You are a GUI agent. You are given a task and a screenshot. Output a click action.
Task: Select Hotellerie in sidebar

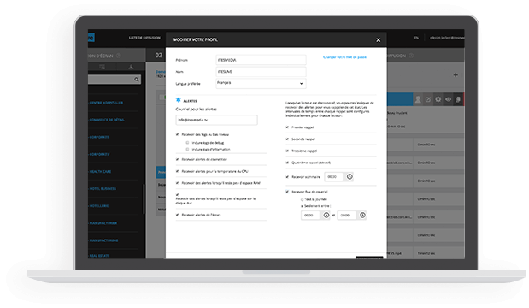[x=99, y=206]
